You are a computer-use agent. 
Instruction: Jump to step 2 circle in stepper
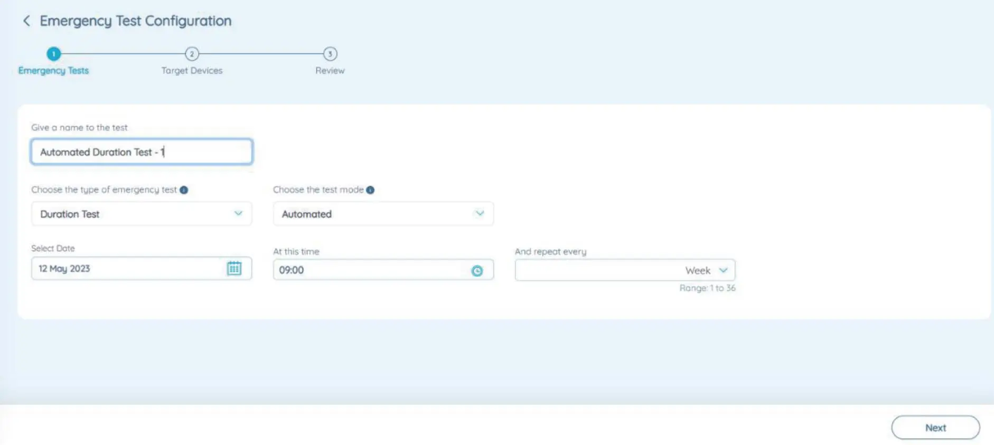click(192, 54)
